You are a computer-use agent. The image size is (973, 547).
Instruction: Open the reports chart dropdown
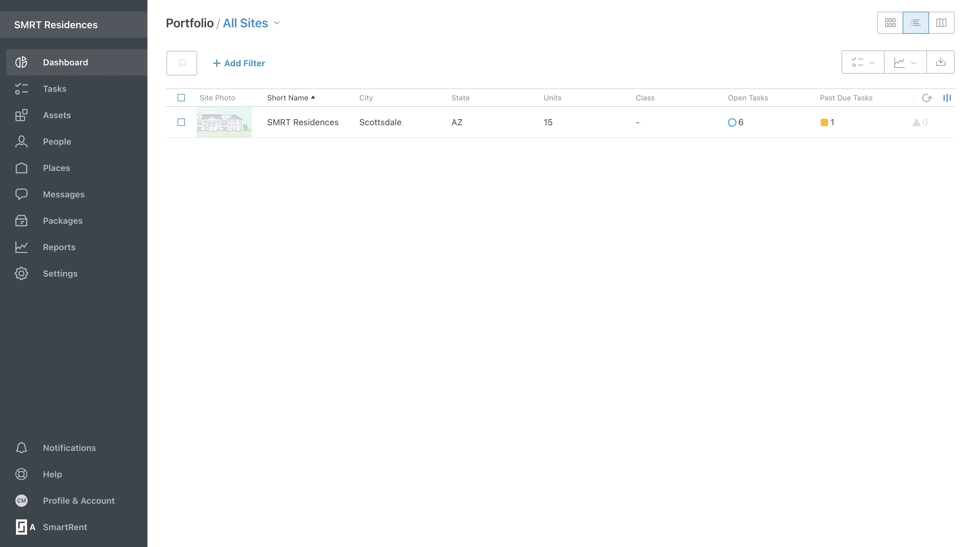[x=905, y=62]
